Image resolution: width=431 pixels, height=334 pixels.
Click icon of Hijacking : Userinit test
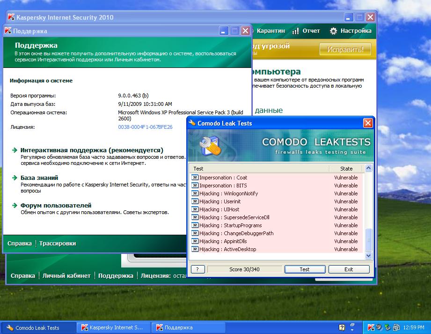[x=195, y=201]
